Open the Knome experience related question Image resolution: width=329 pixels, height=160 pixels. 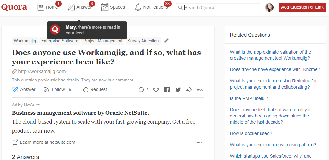[275, 69]
